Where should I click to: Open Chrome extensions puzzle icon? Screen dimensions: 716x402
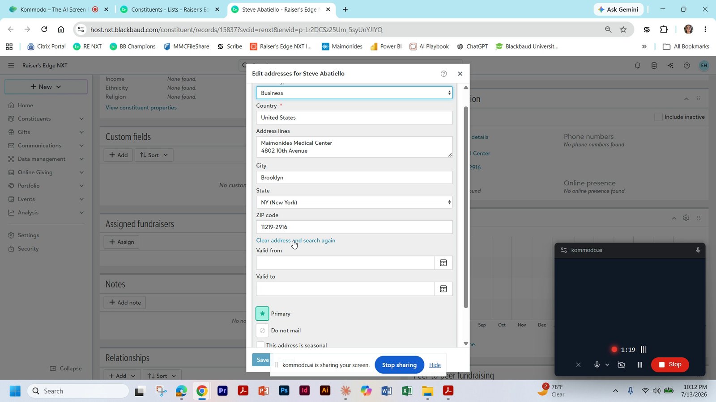[664, 29]
